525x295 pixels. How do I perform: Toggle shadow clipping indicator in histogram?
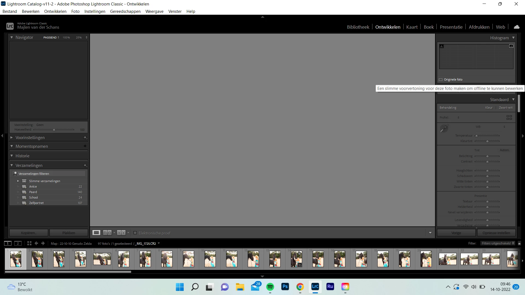442,46
